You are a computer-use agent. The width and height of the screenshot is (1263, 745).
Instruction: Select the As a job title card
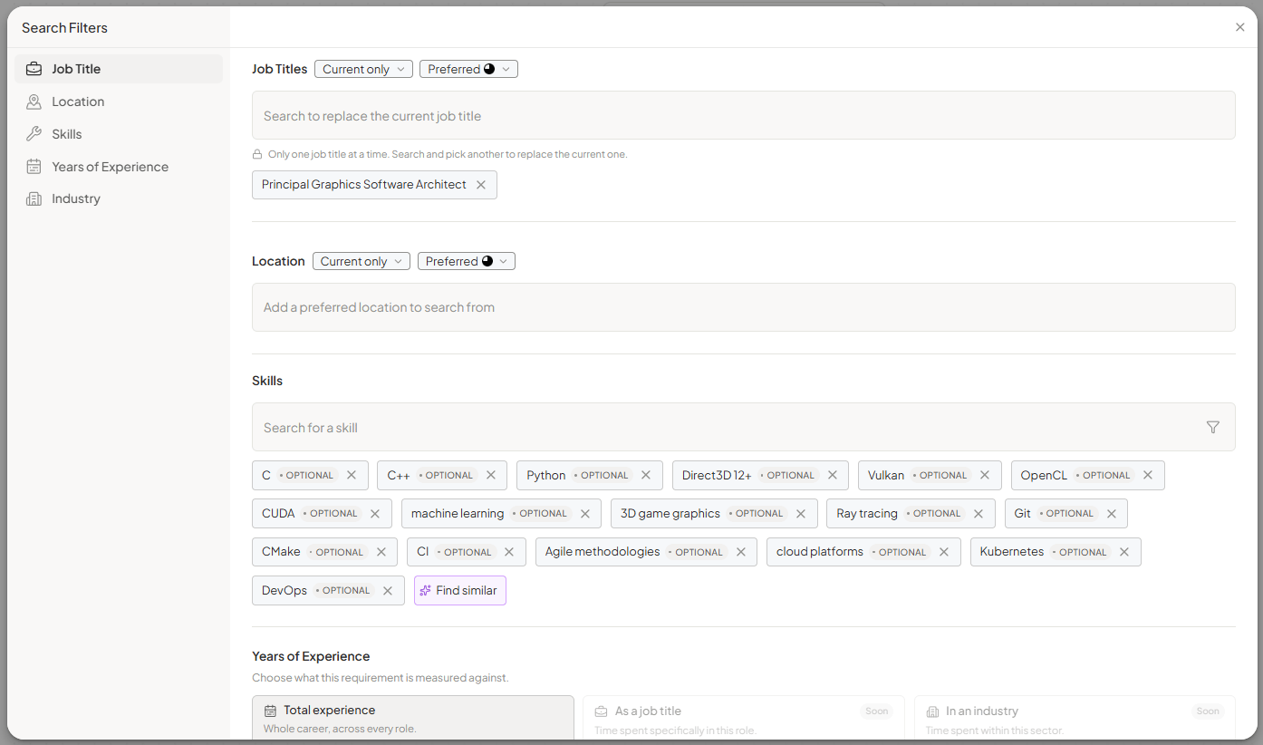[744, 718]
